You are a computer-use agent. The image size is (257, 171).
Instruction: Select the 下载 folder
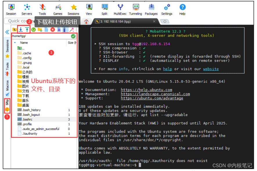point(23,96)
